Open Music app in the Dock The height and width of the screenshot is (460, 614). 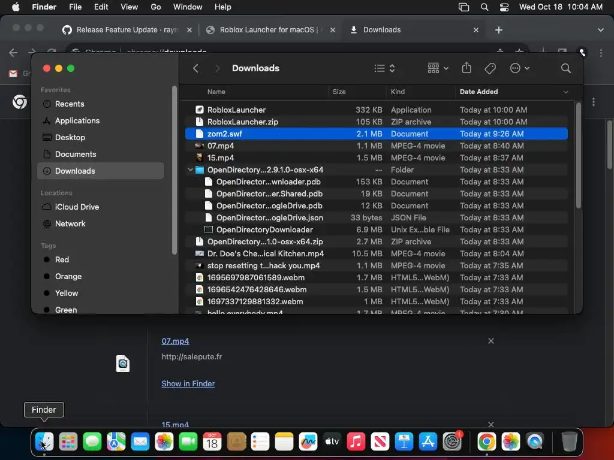pyautogui.click(x=356, y=441)
